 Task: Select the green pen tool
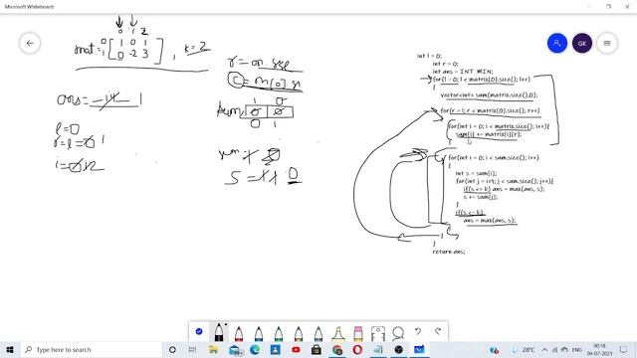pyautogui.click(x=279, y=333)
